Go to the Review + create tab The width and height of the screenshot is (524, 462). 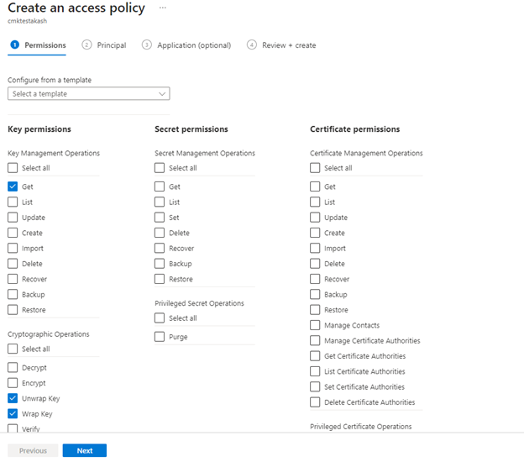click(289, 45)
